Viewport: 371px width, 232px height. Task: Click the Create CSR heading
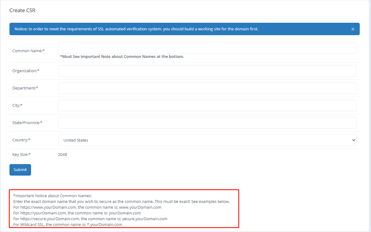click(22, 10)
